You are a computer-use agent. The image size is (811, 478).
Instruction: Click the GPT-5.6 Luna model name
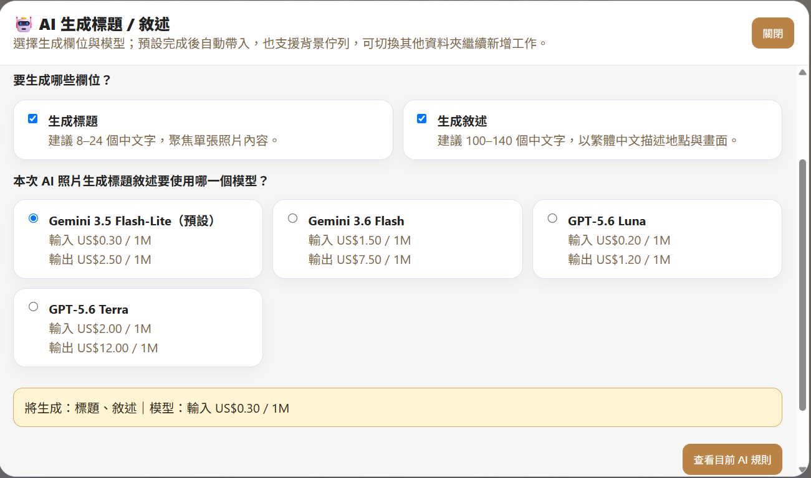(607, 221)
